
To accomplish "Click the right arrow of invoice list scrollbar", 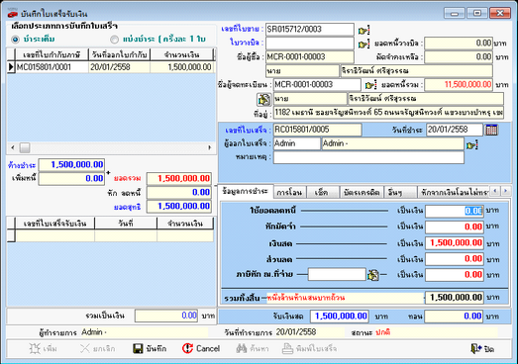I will (x=210, y=147).
